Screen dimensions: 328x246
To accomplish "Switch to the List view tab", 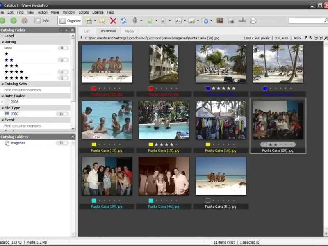I will [x=87, y=31].
